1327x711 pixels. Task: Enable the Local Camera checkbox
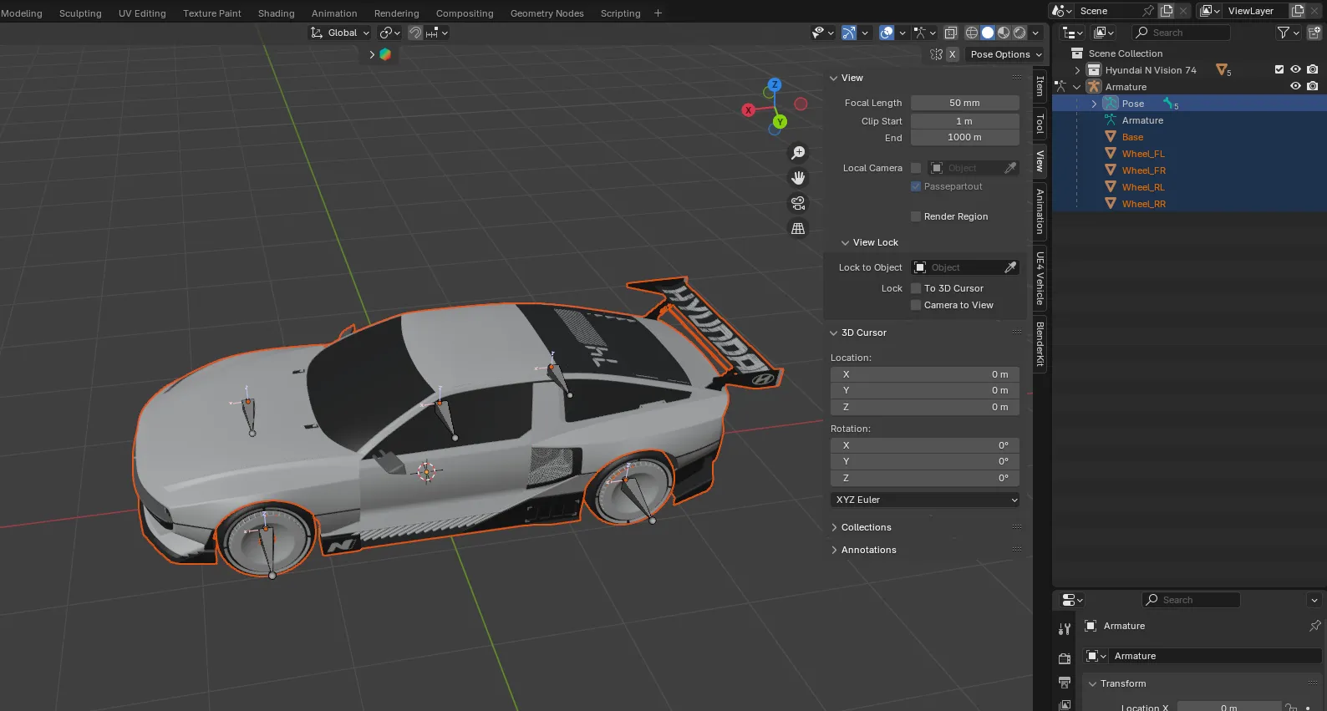tap(916, 168)
